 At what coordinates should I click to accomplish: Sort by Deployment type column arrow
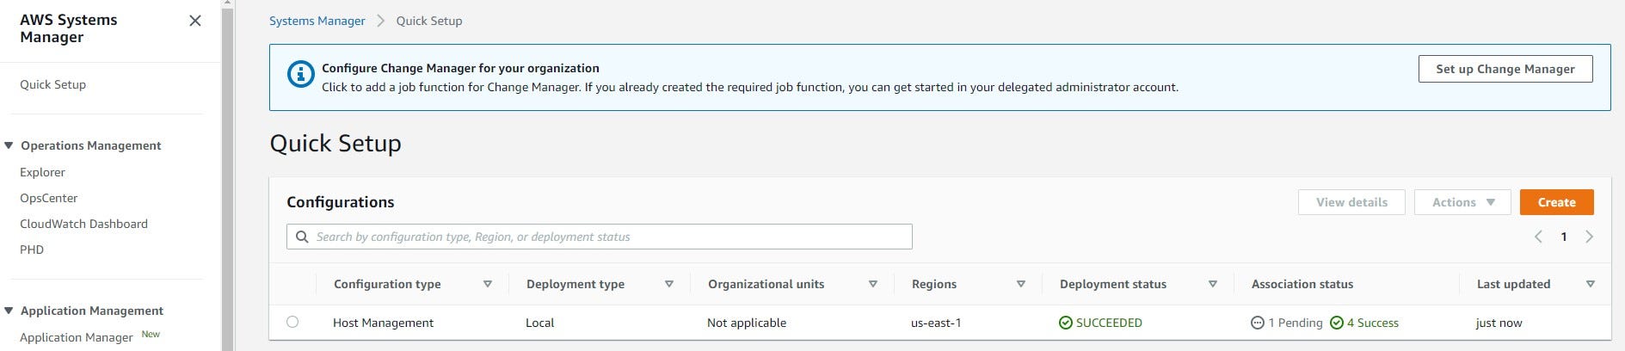tap(669, 284)
